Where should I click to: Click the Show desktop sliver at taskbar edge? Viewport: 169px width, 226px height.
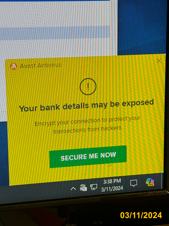tap(162, 181)
